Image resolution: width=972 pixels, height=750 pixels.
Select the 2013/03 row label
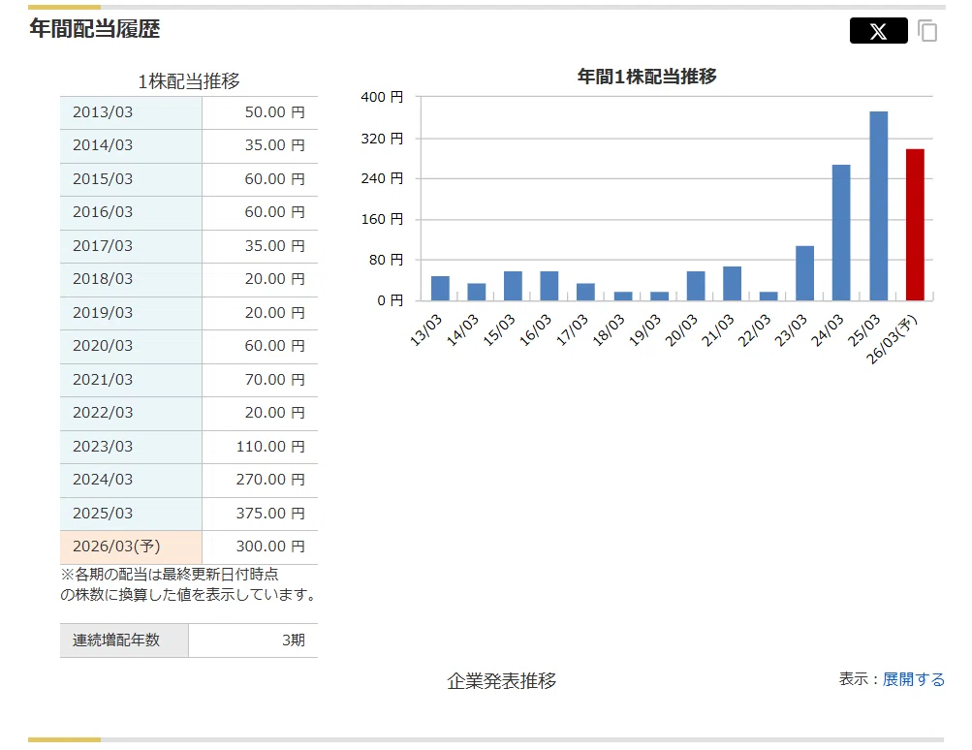pos(131,112)
